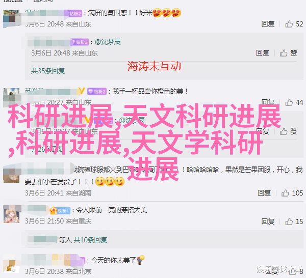Reply to the 20:48 nested @沈梦辰 reply
Viewport: 306px width, 278px height.
(263, 53)
